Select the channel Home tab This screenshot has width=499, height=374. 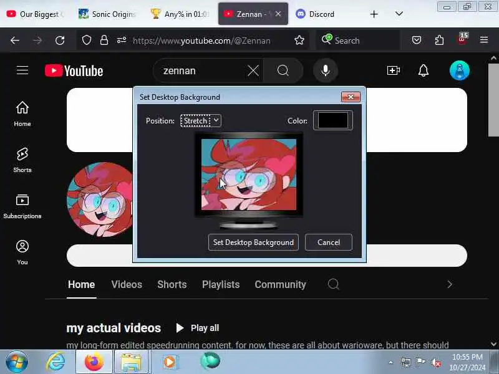click(x=81, y=284)
